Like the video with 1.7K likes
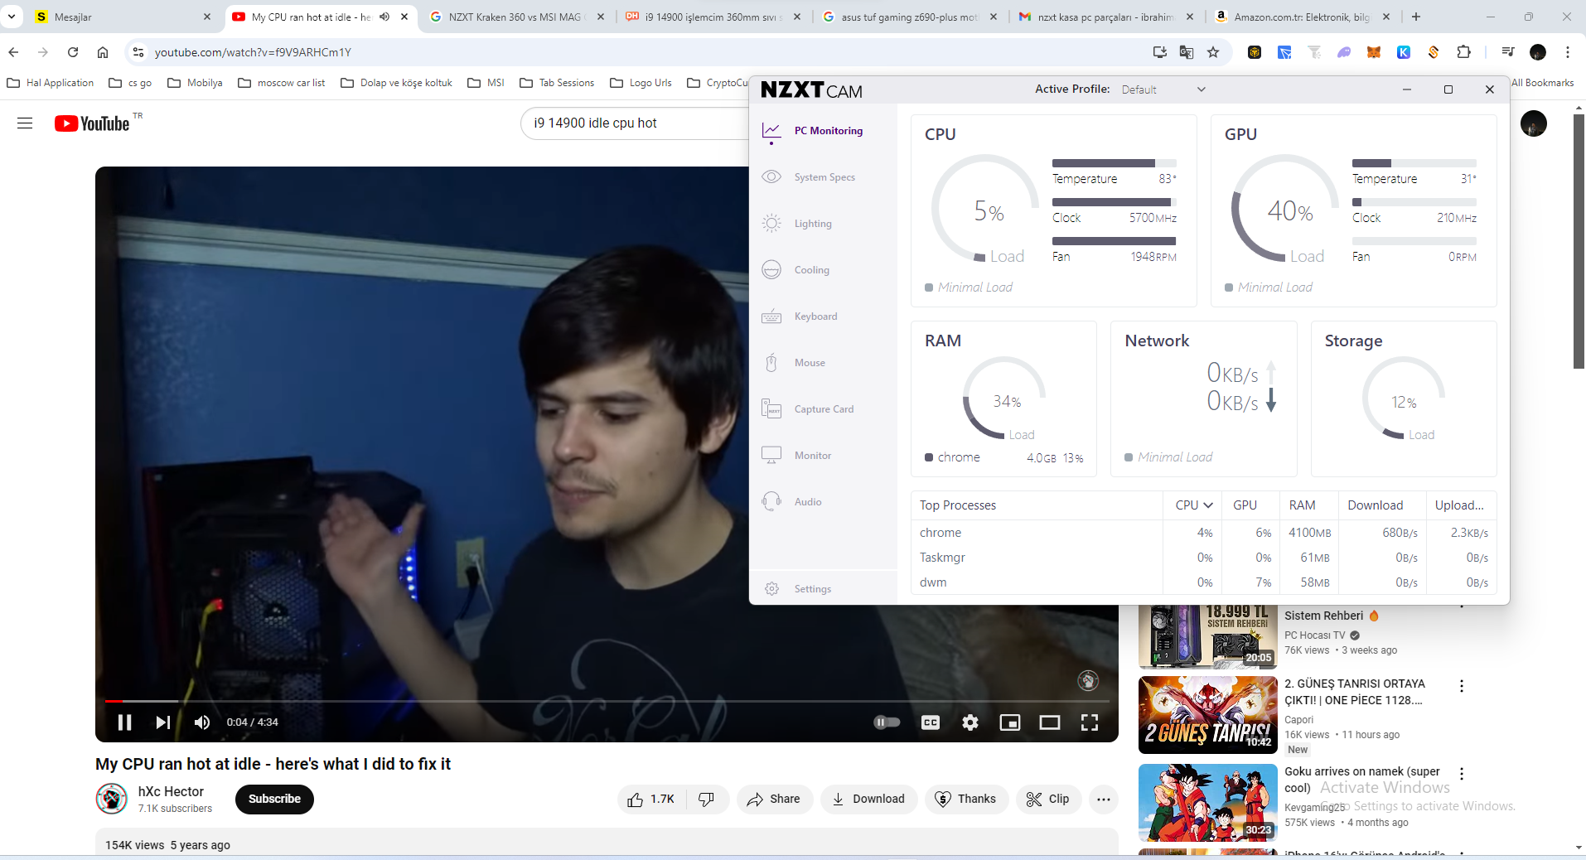This screenshot has height=860, width=1586. (x=650, y=800)
